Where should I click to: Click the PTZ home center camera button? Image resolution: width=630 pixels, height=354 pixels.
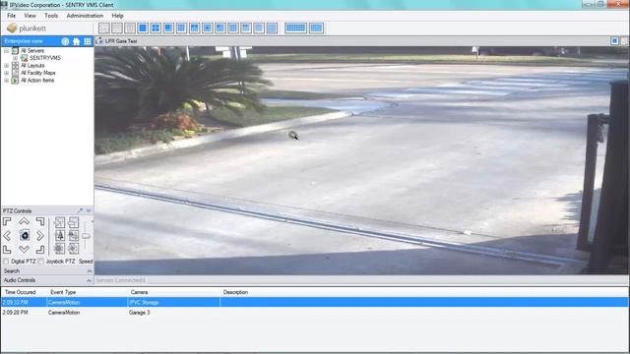click(24, 235)
